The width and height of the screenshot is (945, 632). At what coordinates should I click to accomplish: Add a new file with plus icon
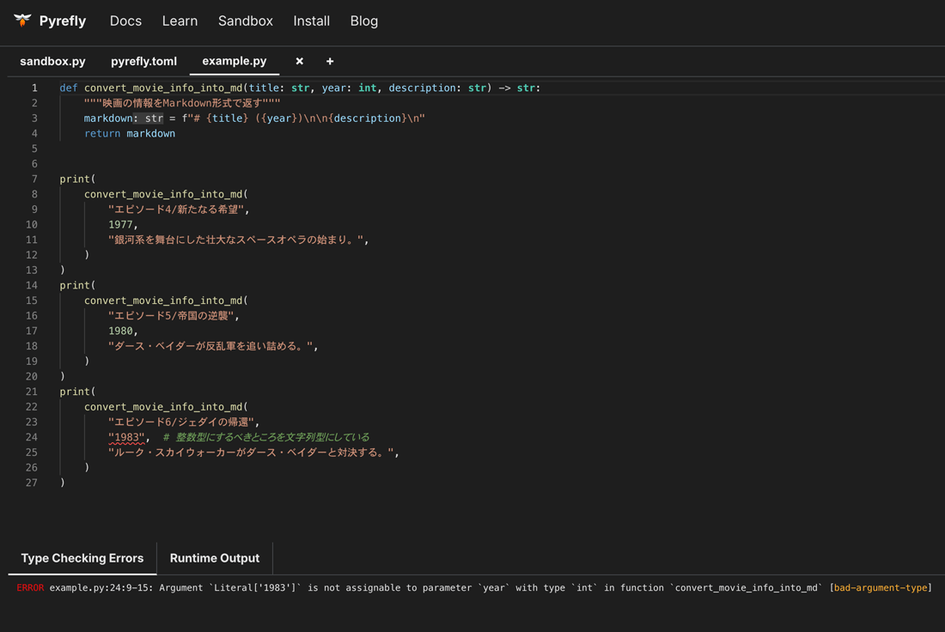pyautogui.click(x=330, y=61)
